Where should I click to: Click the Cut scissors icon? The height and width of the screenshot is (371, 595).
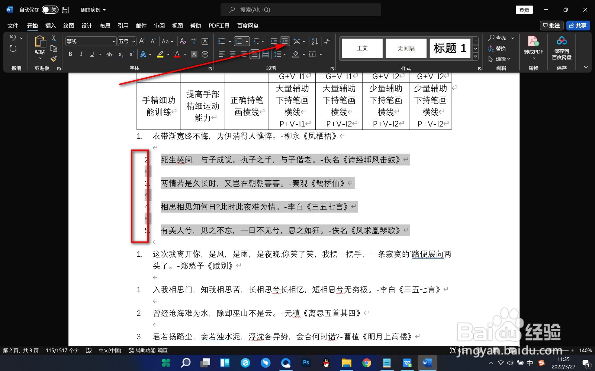(54, 38)
